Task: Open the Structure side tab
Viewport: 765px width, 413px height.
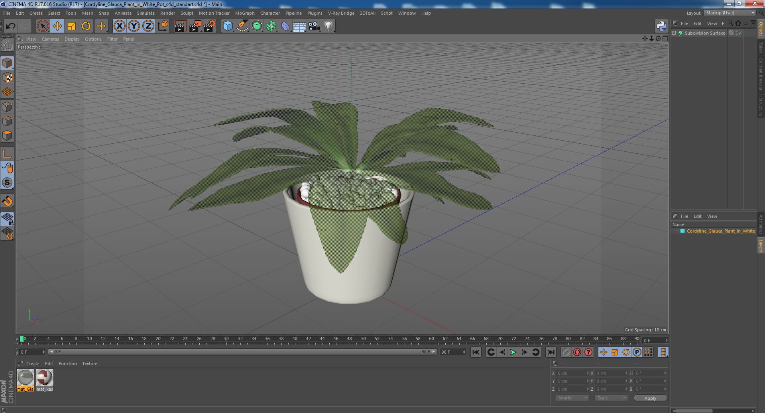Action: tap(761, 107)
